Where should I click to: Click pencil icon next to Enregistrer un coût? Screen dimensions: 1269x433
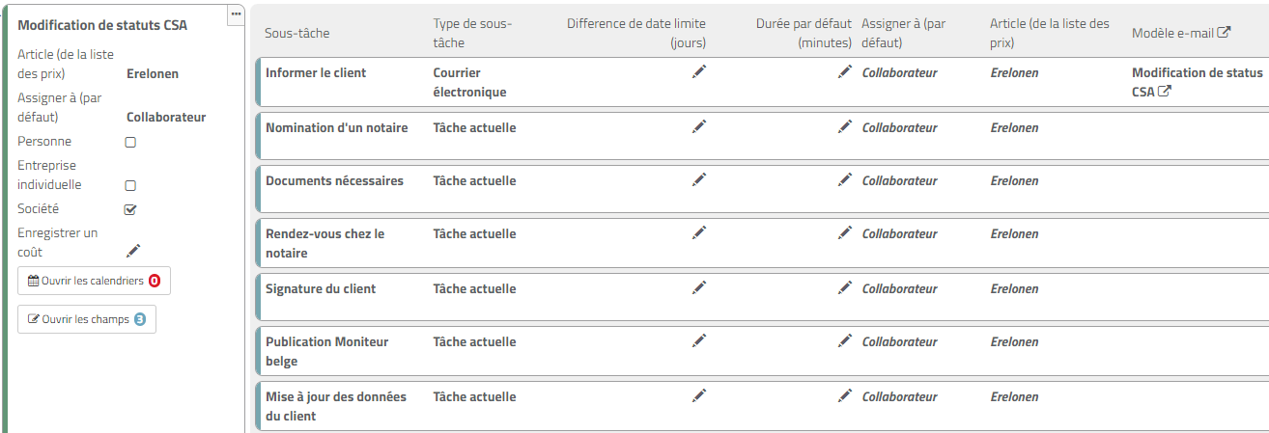(133, 252)
